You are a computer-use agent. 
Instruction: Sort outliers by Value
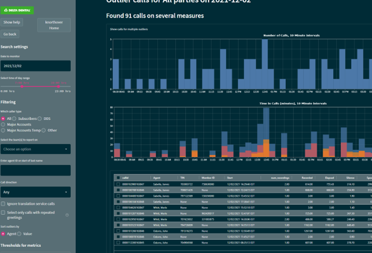tap(20, 233)
